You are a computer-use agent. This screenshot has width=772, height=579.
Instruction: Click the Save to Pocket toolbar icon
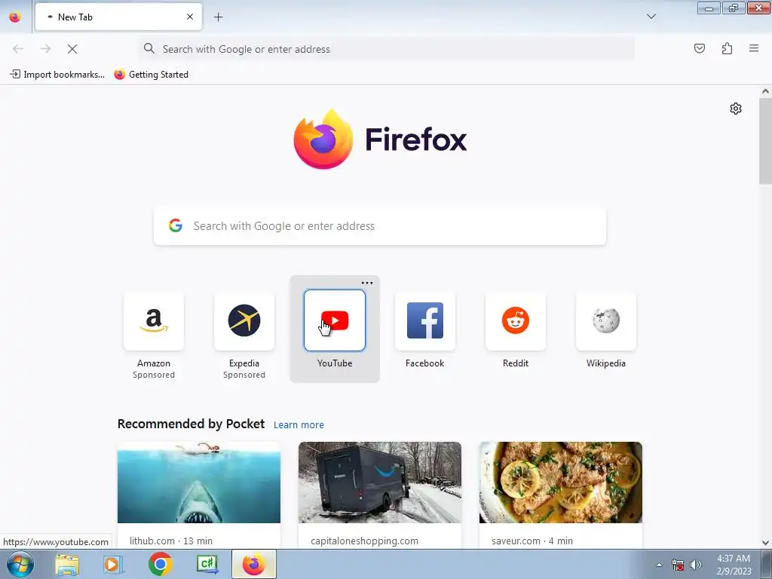pyautogui.click(x=700, y=48)
